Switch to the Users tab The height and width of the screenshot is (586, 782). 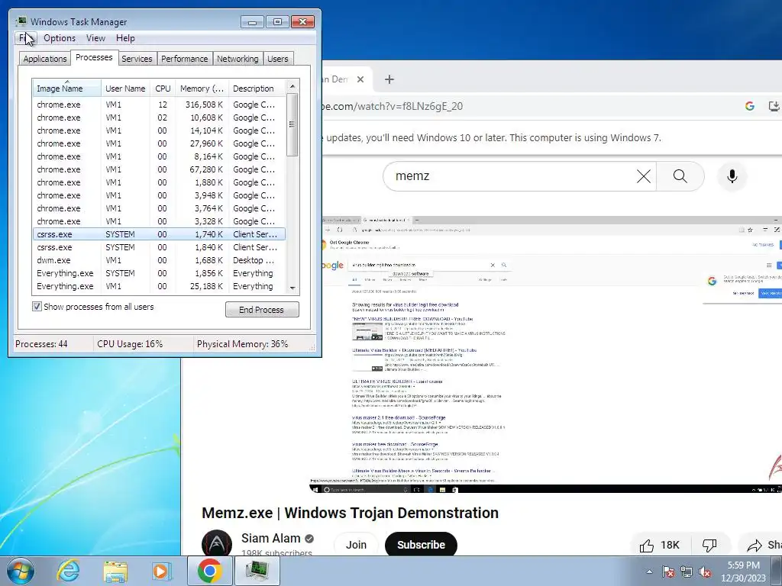tap(277, 59)
